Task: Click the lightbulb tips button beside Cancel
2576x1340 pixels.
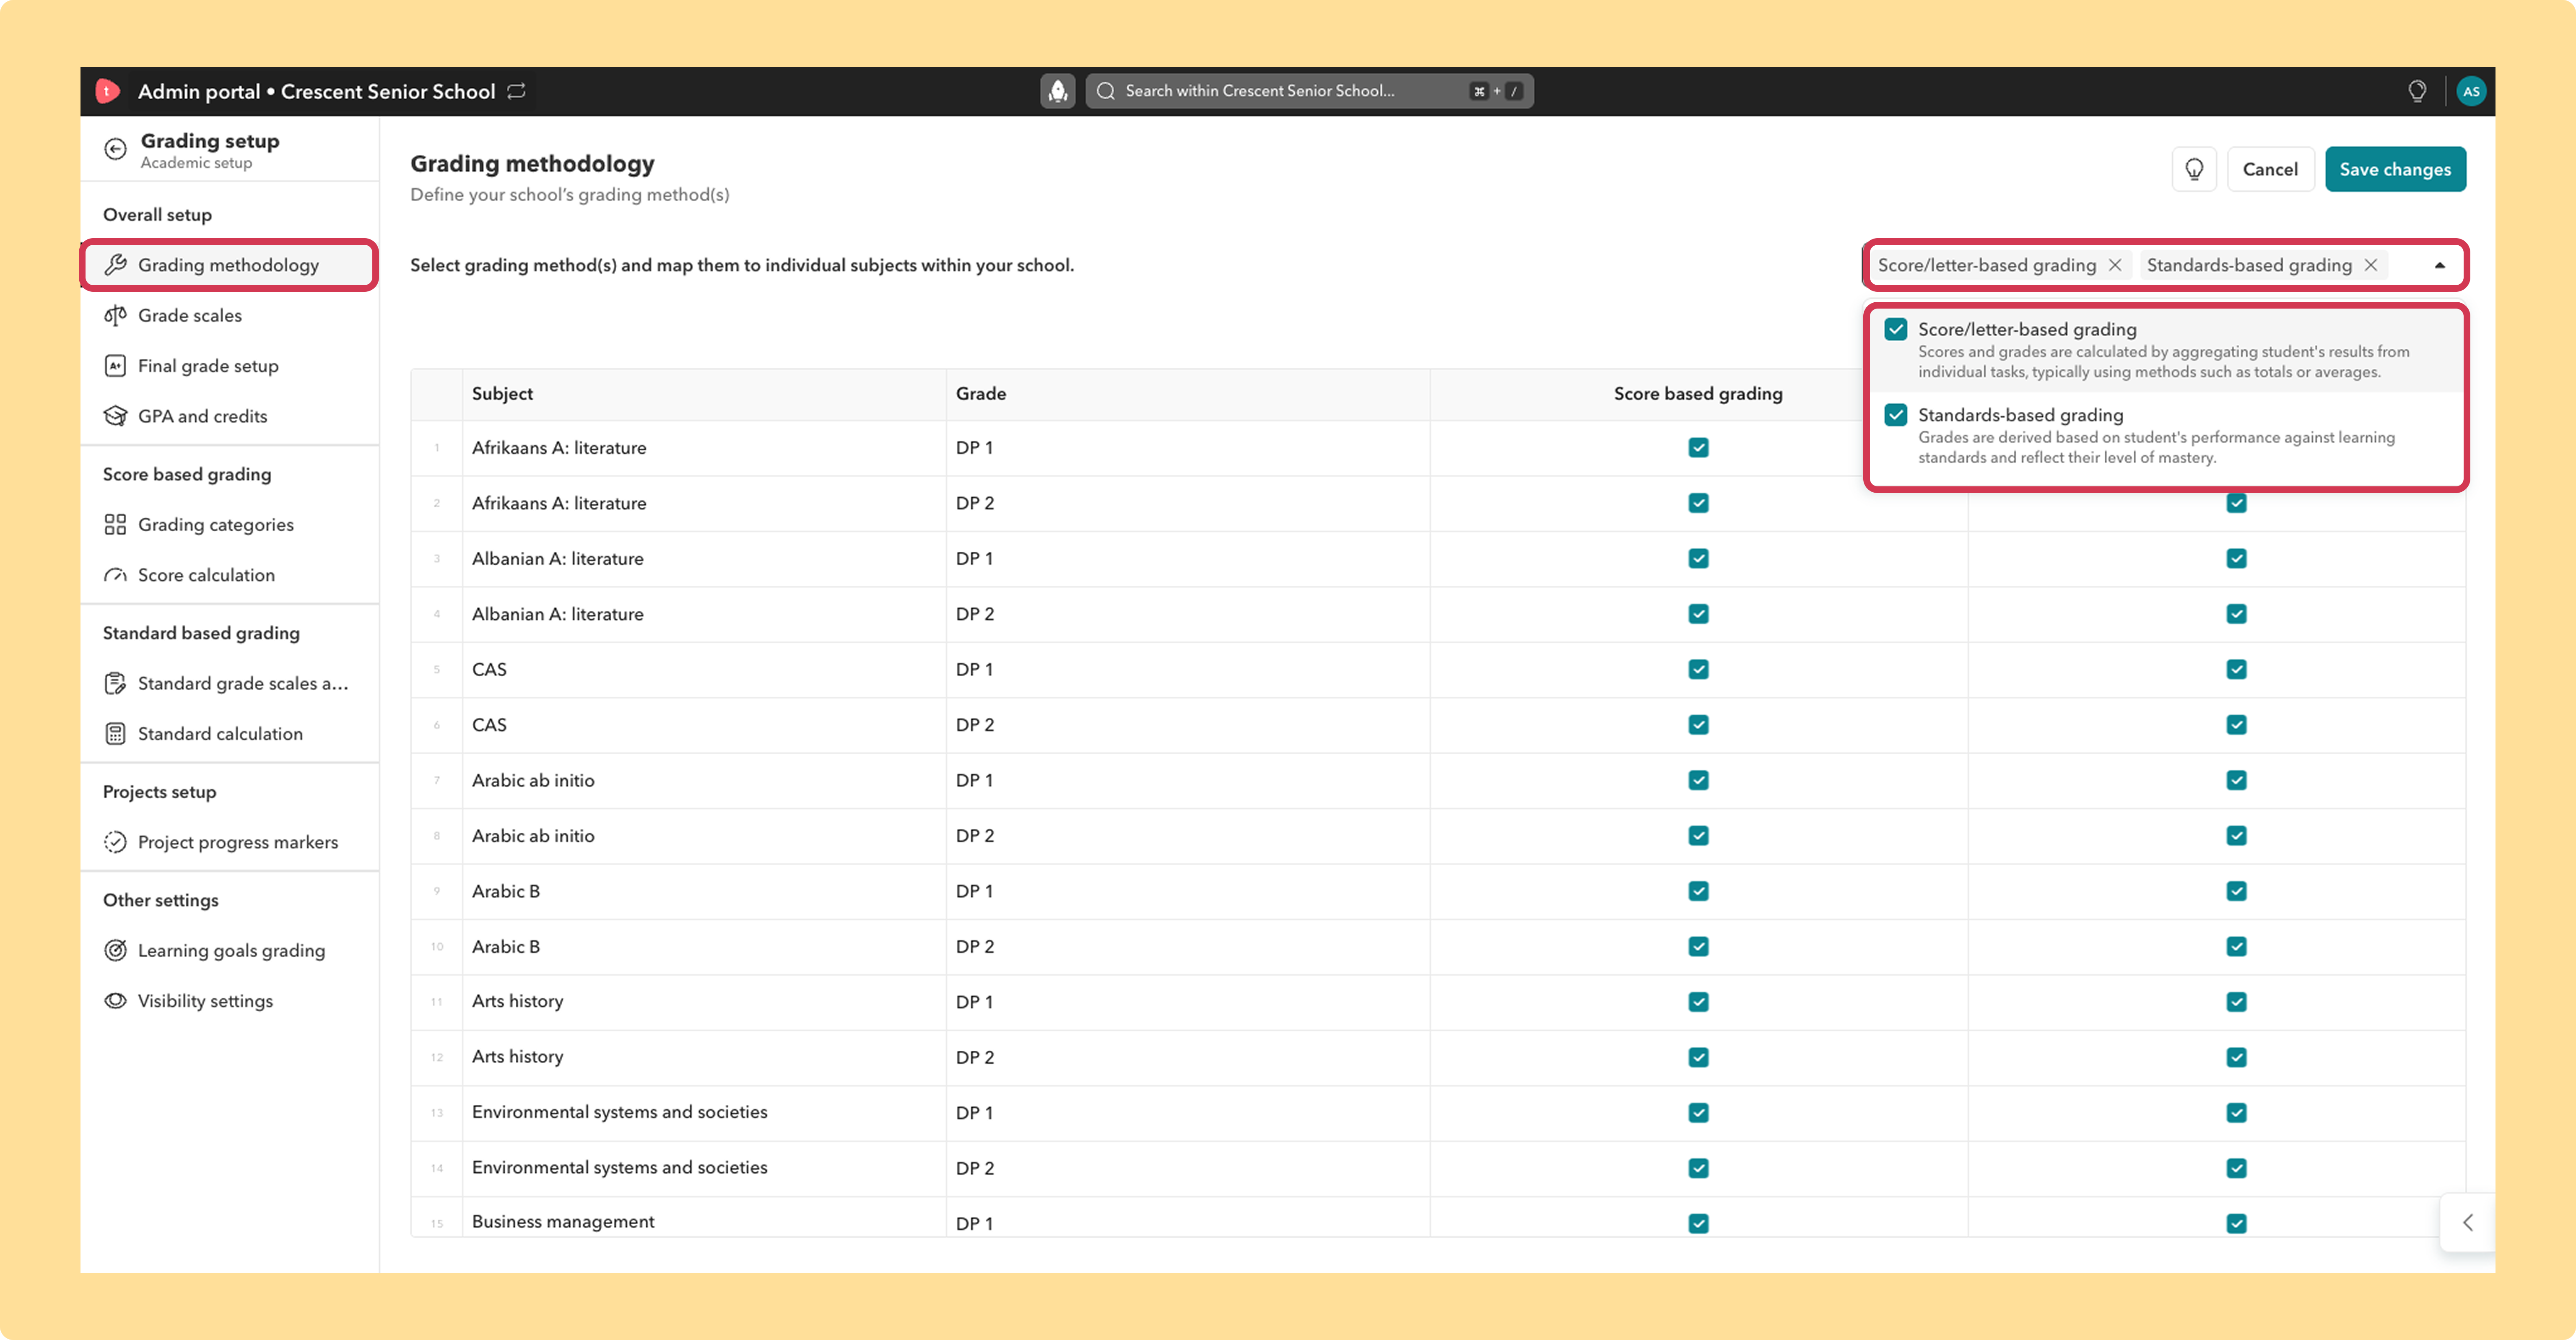Action: pos(2194,169)
